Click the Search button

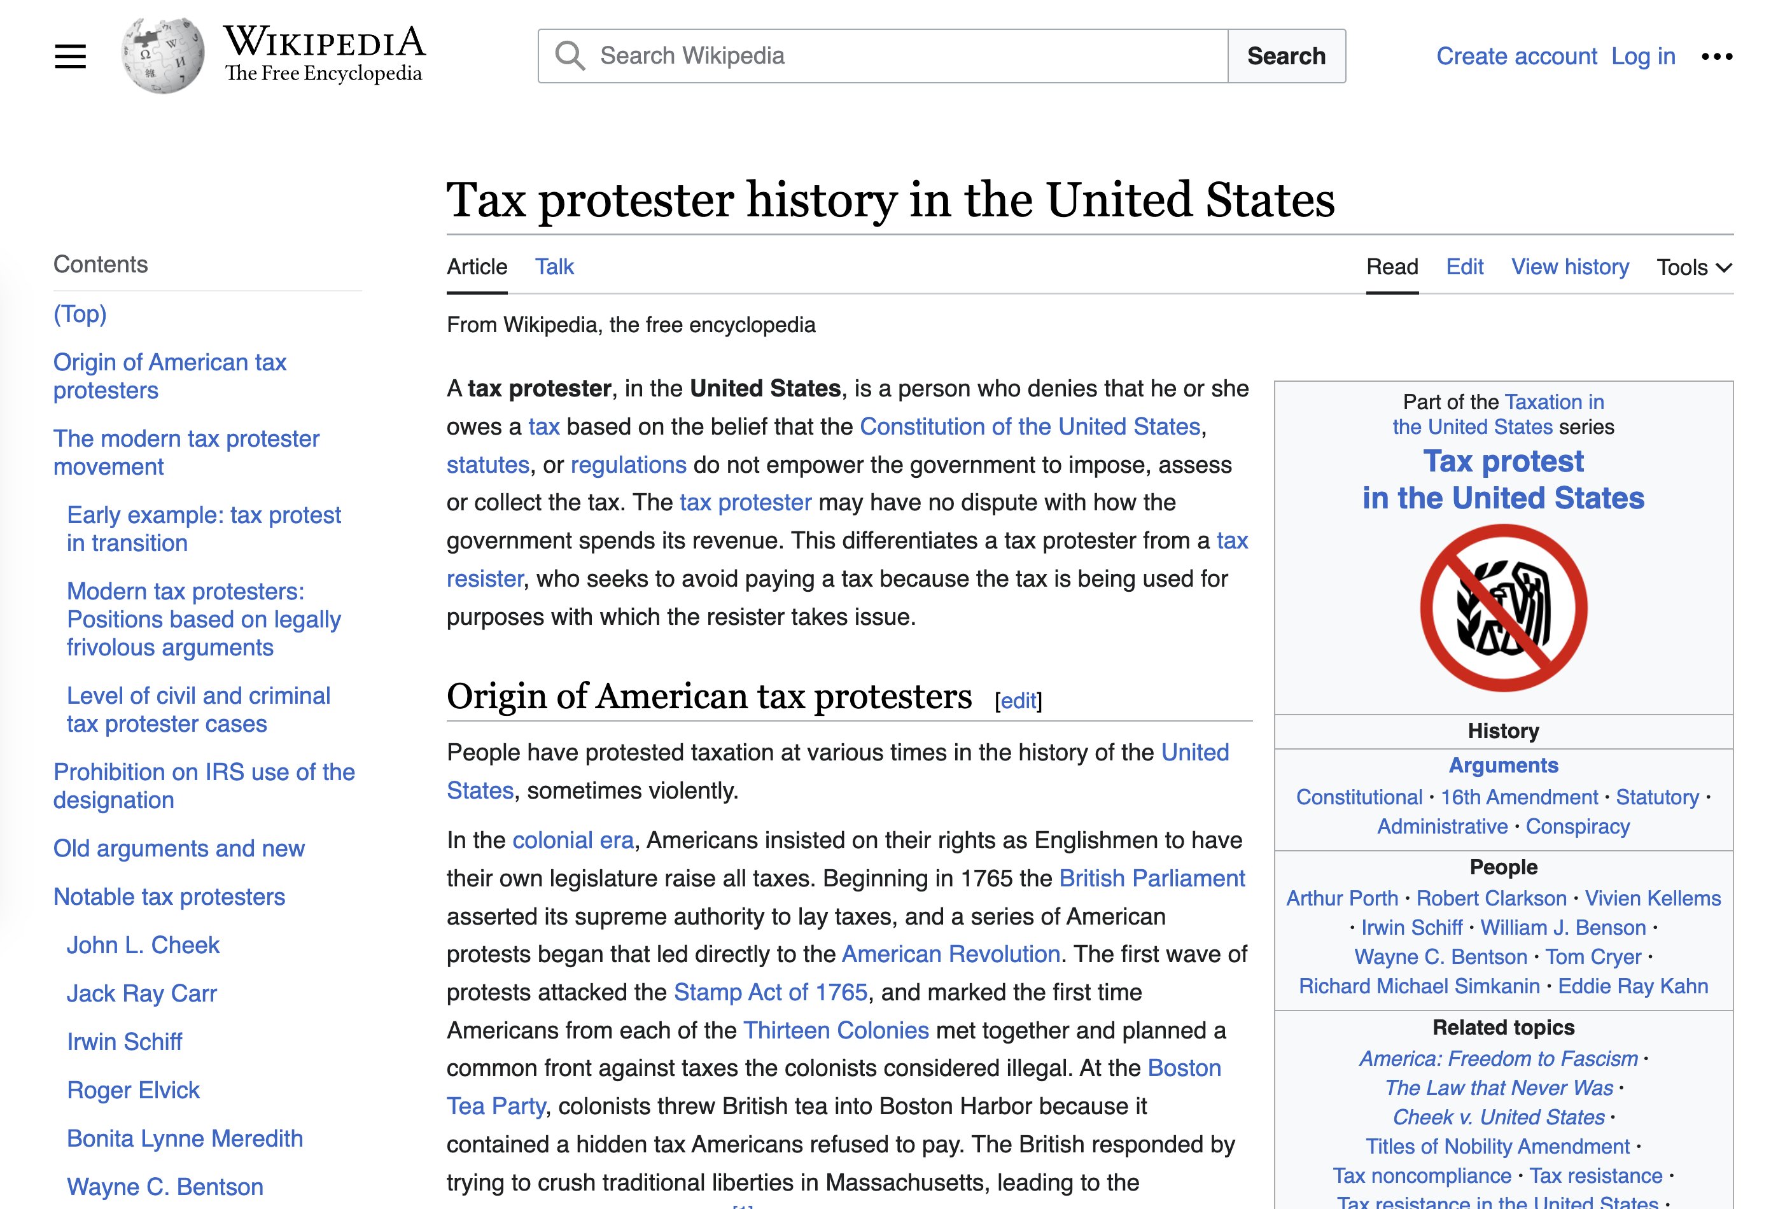[1285, 56]
